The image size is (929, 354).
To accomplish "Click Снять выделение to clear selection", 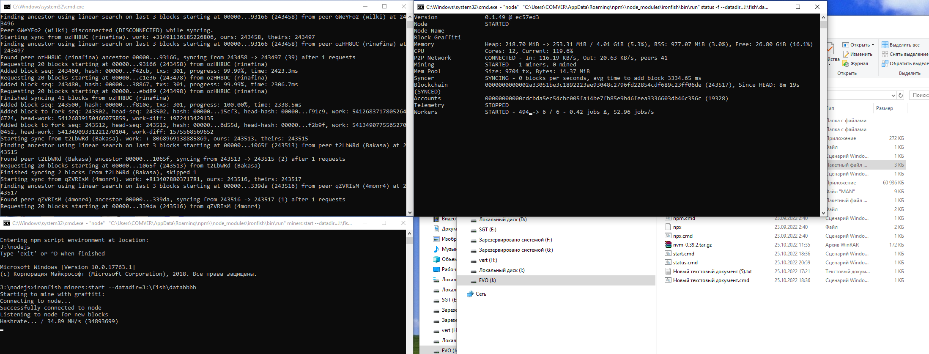I will [x=909, y=54].
